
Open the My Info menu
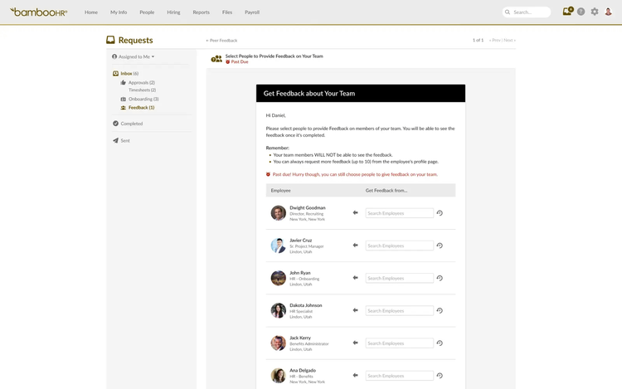pyautogui.click(x=119, y=12)
